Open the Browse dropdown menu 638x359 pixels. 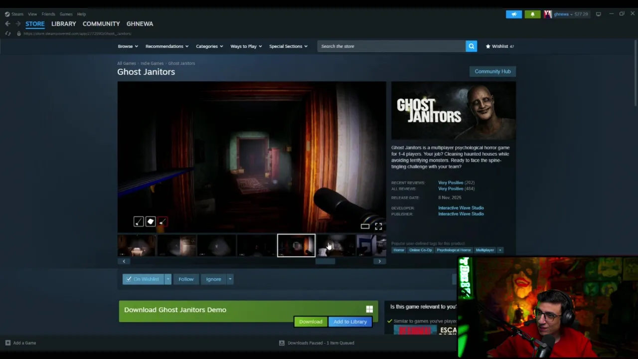click(x=128, y=46)
